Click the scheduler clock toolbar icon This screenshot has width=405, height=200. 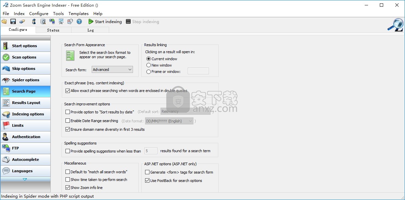[x=70, y=21]
